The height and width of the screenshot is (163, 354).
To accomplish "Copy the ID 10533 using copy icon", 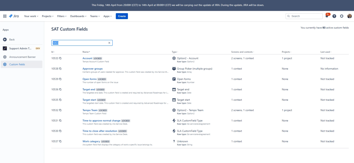I will 60,58.
